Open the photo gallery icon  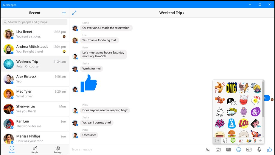[228, 150]
